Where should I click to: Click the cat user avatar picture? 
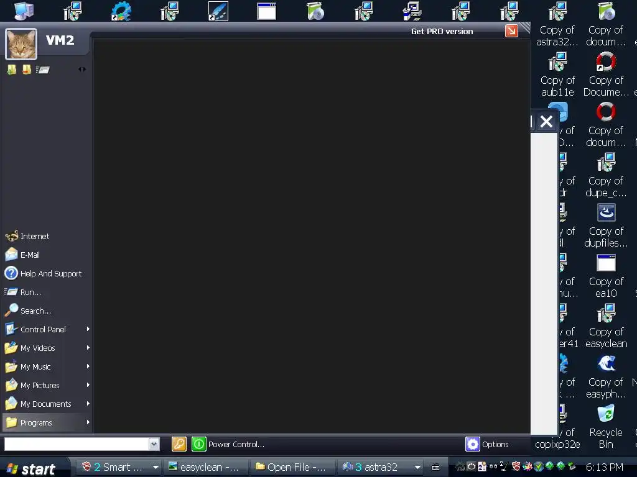[21, 44]
